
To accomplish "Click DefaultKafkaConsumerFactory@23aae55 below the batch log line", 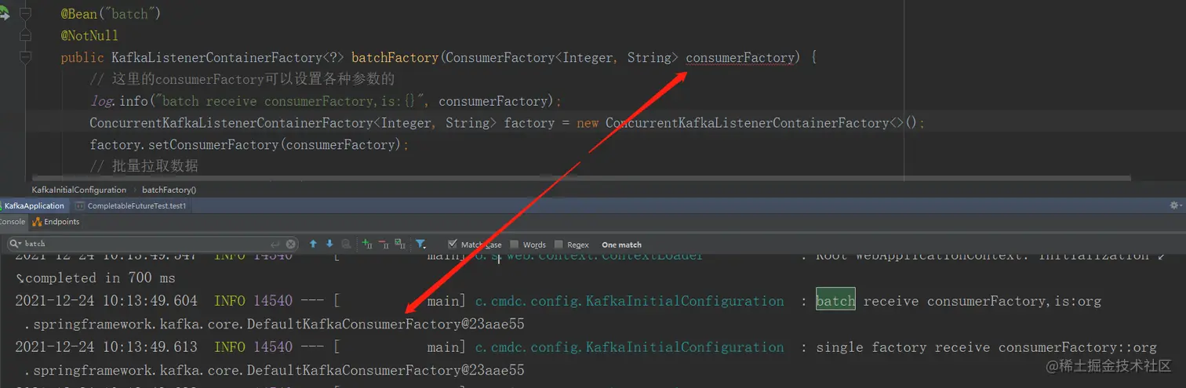I will coord(385,324).
